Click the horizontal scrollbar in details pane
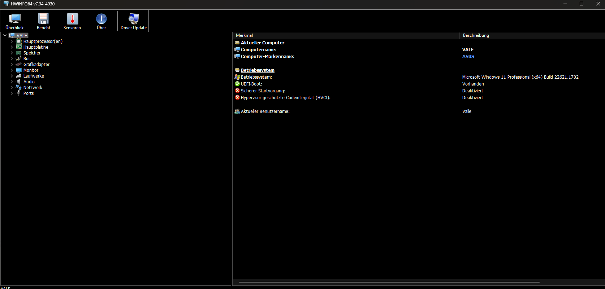The height and width of the screenshot is (289, 605). (389, 282)
